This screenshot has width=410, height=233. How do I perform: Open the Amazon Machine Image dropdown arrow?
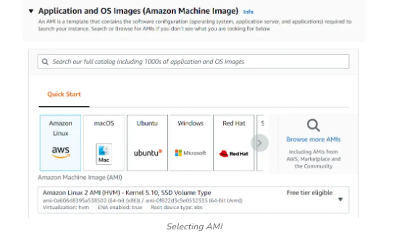(x=340, y=200)
